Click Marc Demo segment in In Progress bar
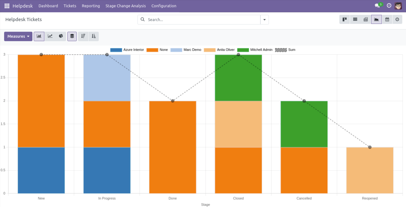The image size is (406, 207). tap(107, 78)
